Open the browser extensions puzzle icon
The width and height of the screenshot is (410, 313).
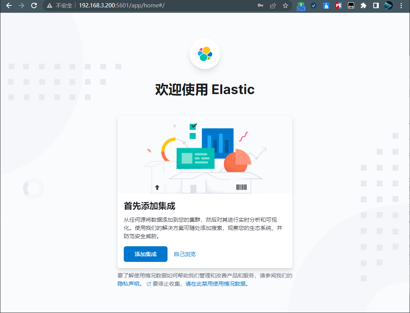click(364, 6)
